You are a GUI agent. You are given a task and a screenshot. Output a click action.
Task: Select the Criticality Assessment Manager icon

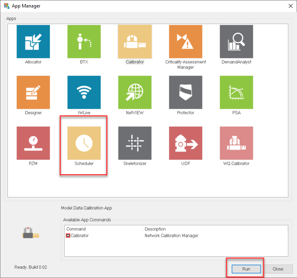click(x=186, y=41)
